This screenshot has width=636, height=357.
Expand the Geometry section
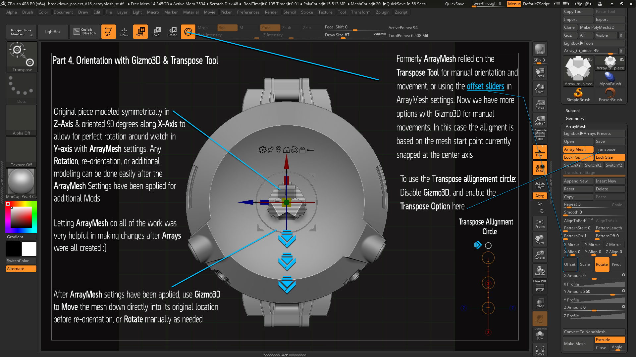coord(575,119)
